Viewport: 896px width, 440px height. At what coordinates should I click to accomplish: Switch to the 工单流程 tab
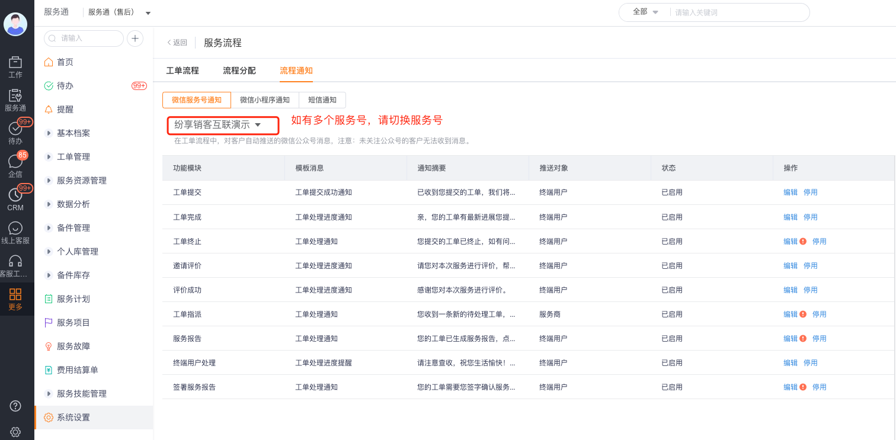click(x=183, y=70)
